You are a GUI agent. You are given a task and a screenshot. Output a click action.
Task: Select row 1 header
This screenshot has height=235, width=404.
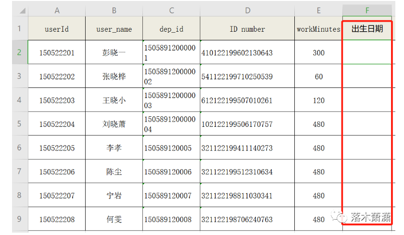[20, 28]
